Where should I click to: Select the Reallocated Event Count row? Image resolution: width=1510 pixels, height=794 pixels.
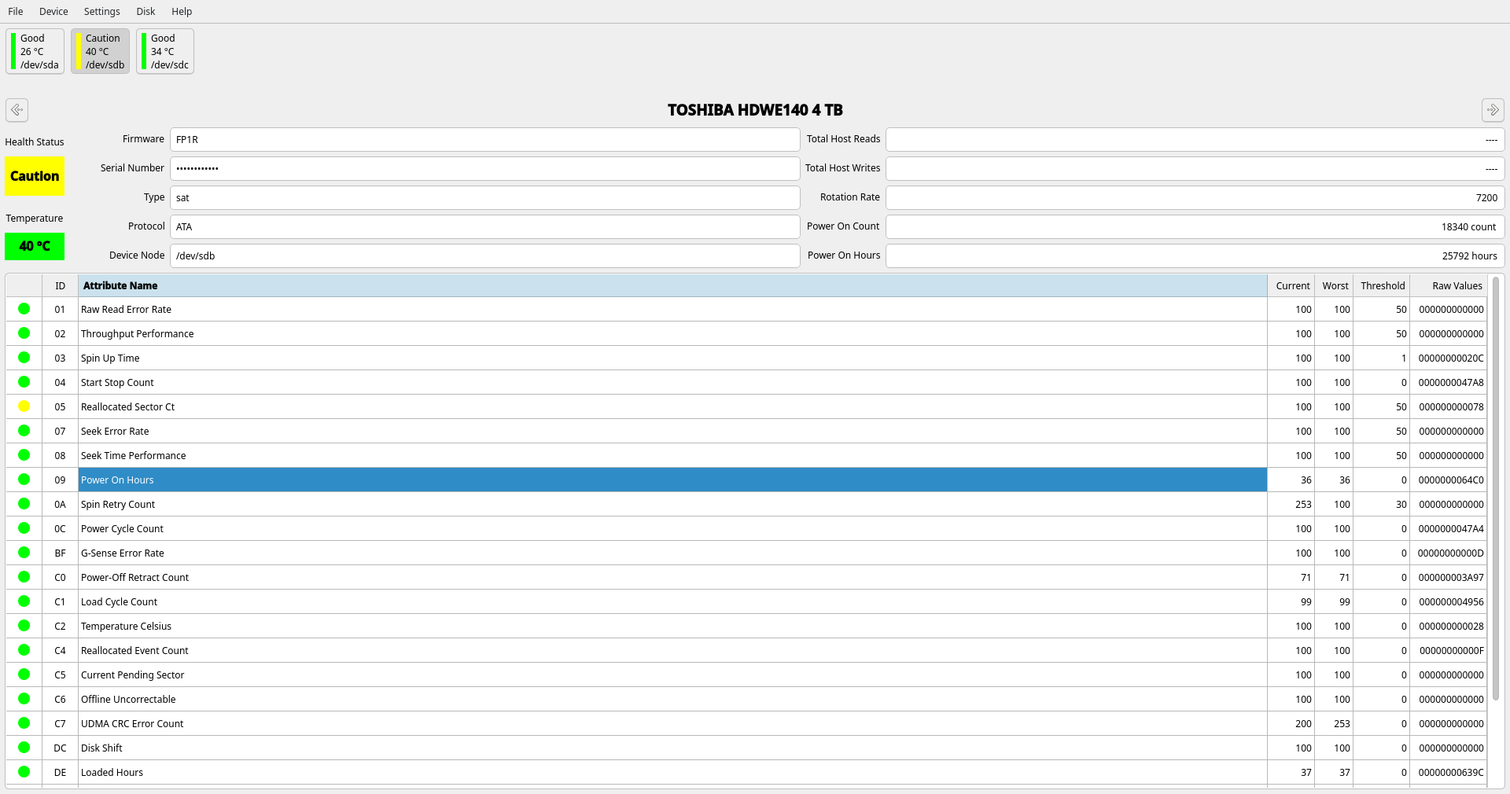pyautogui.click(x=746, y=650)
